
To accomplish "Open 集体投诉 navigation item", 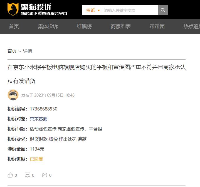I will pyautogui.click(x=48, y=26).
